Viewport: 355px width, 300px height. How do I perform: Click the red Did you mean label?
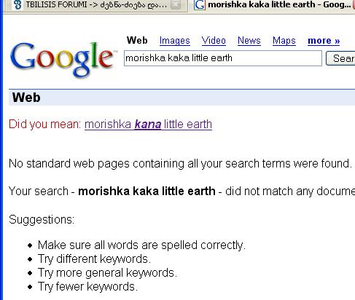45,125
